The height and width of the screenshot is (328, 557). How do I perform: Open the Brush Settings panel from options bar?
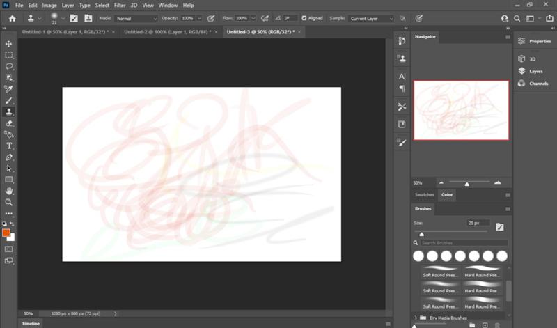[x=74, y=19]
